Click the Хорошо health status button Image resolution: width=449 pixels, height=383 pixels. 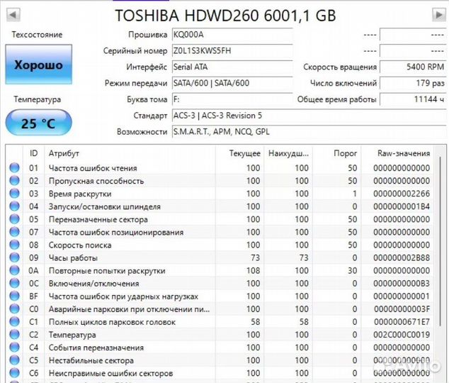[39, 65]
